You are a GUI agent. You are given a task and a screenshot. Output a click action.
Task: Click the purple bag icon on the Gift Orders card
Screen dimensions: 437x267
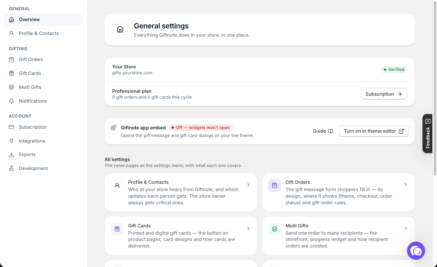pyautogui.click(x=275, y=185)
